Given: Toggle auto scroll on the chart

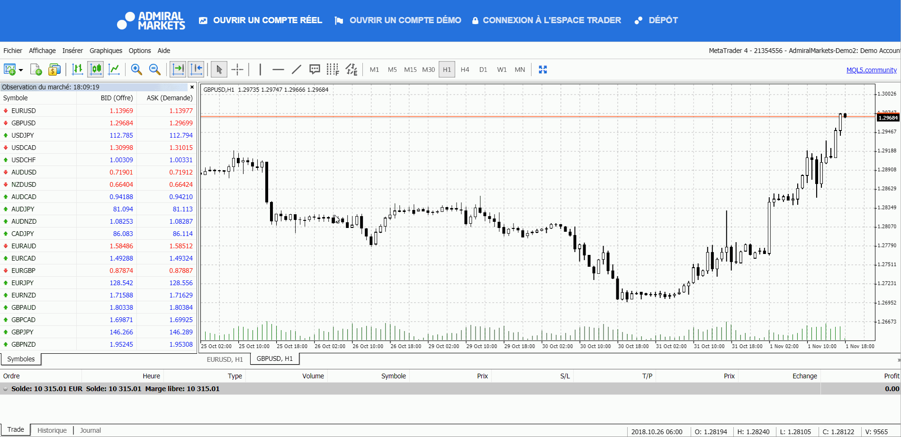Looking at the screenshot, I should pos(178,70).
